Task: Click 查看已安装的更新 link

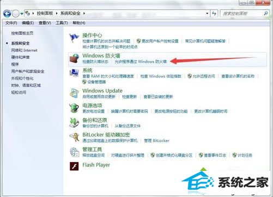Action: (x=158, y=97)
